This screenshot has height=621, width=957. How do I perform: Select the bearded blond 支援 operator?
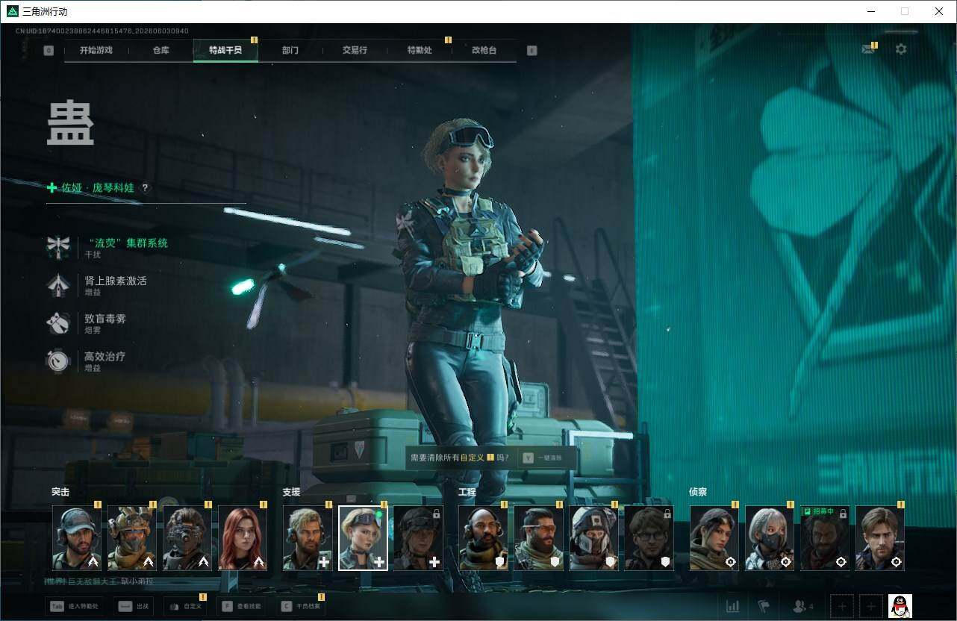(x=308, y=538)
